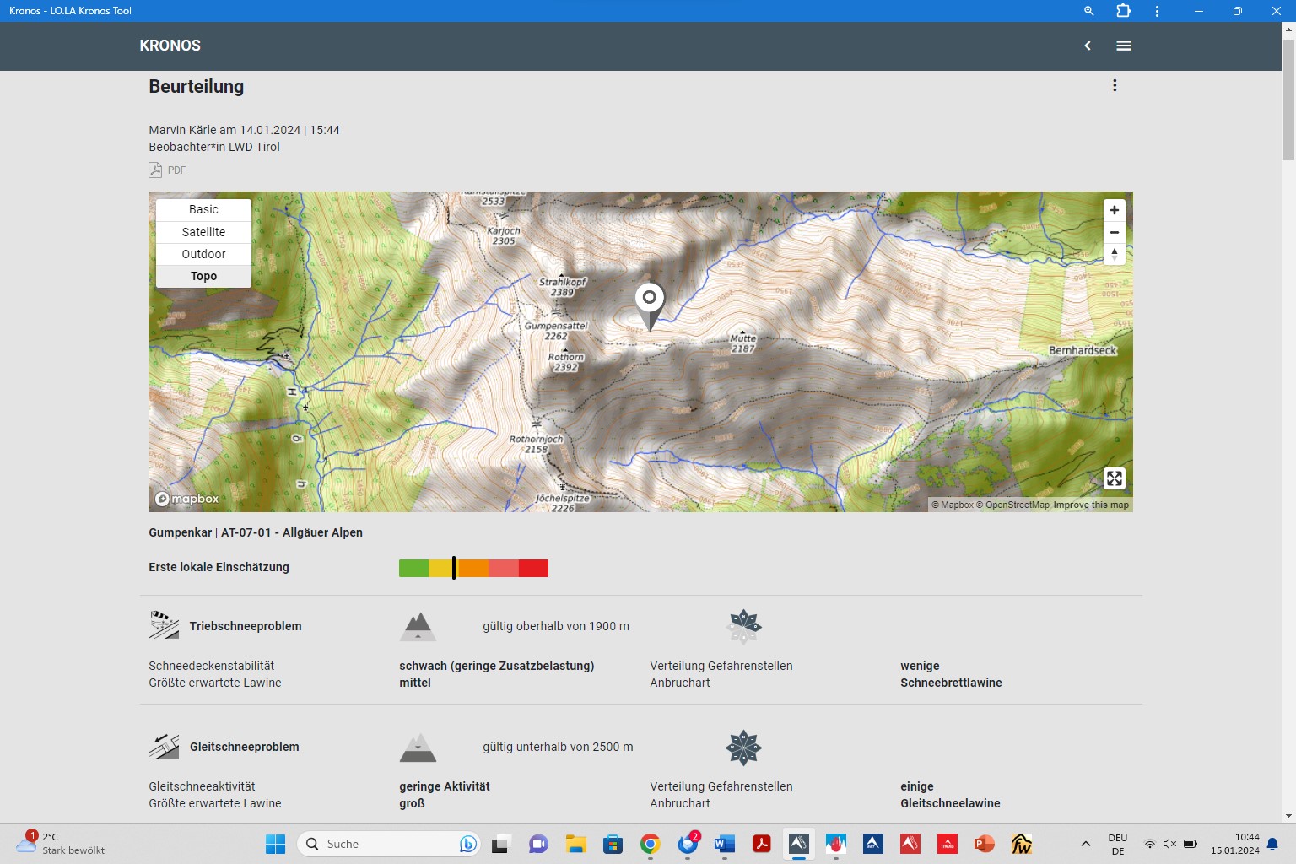Switch map style to Outdoor
Viewport: 1296px width, 864px height.
pyautogui.click(x=203, y=254)
